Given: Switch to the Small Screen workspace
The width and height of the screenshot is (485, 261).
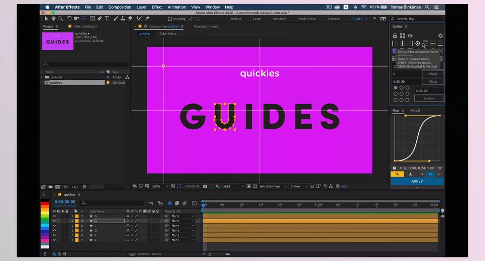Looking at the screenshot, I should 307,19.
